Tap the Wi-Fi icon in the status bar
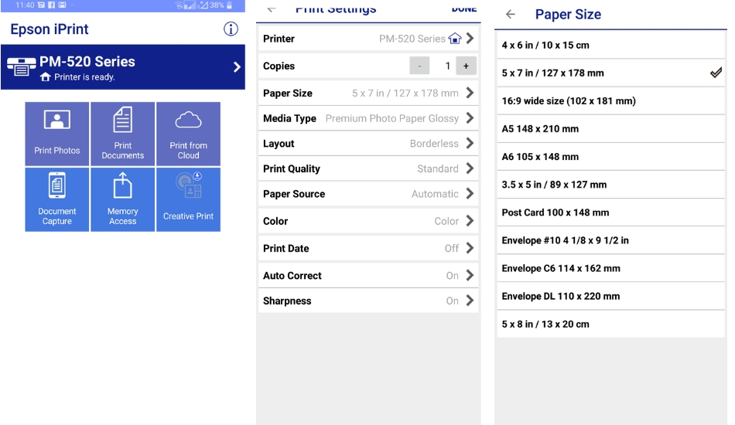Image resolution: width=735 pixels, height=425 pixels. pos(179,5)
